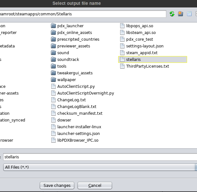Select the pdx_online_assets folder icon
Viewport: 197px width, 192px height.
pyautogui.click(x=53, y=33)
